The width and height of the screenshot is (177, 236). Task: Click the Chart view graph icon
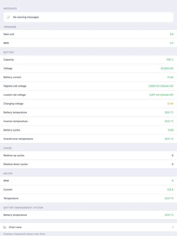click(5, 227)
